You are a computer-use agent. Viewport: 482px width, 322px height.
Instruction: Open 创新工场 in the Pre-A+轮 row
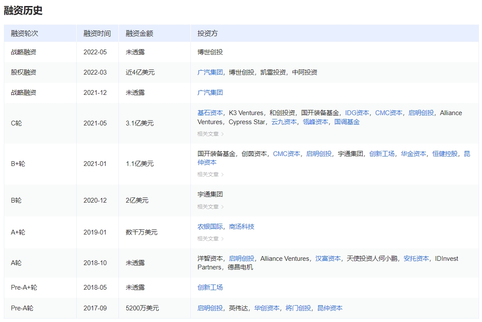tap(210, 288)
